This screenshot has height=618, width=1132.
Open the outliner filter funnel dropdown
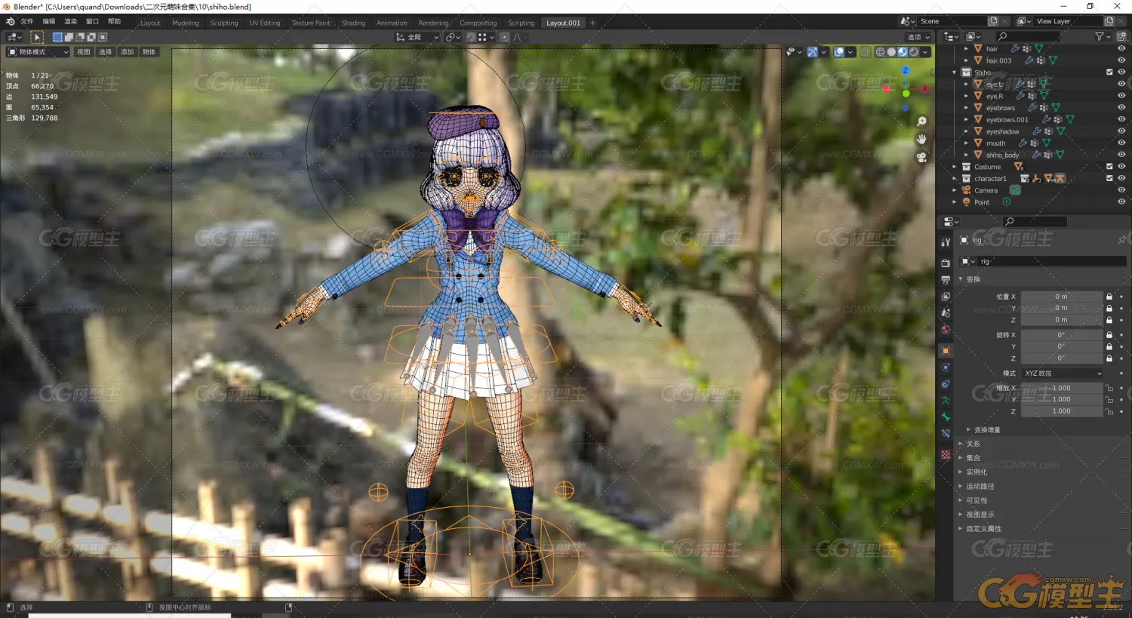[1103, 36]
